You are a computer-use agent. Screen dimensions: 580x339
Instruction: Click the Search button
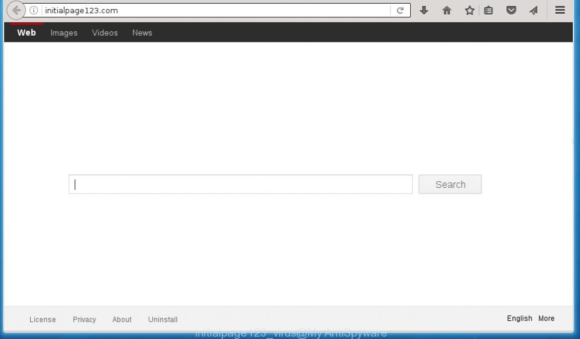pos(450,184)
